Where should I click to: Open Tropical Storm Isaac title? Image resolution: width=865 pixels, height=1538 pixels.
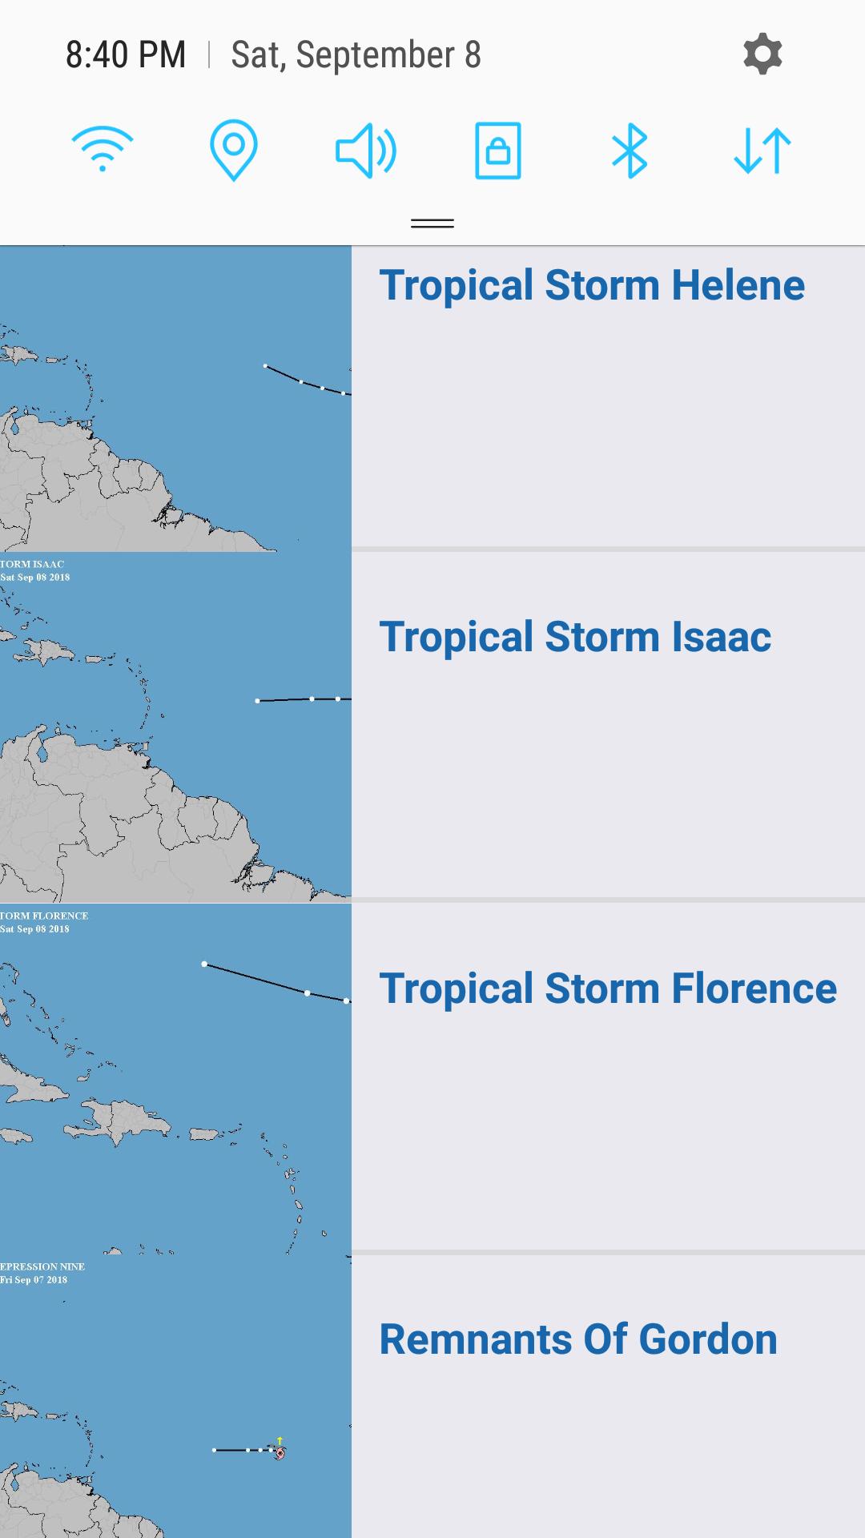pos(575,638)
